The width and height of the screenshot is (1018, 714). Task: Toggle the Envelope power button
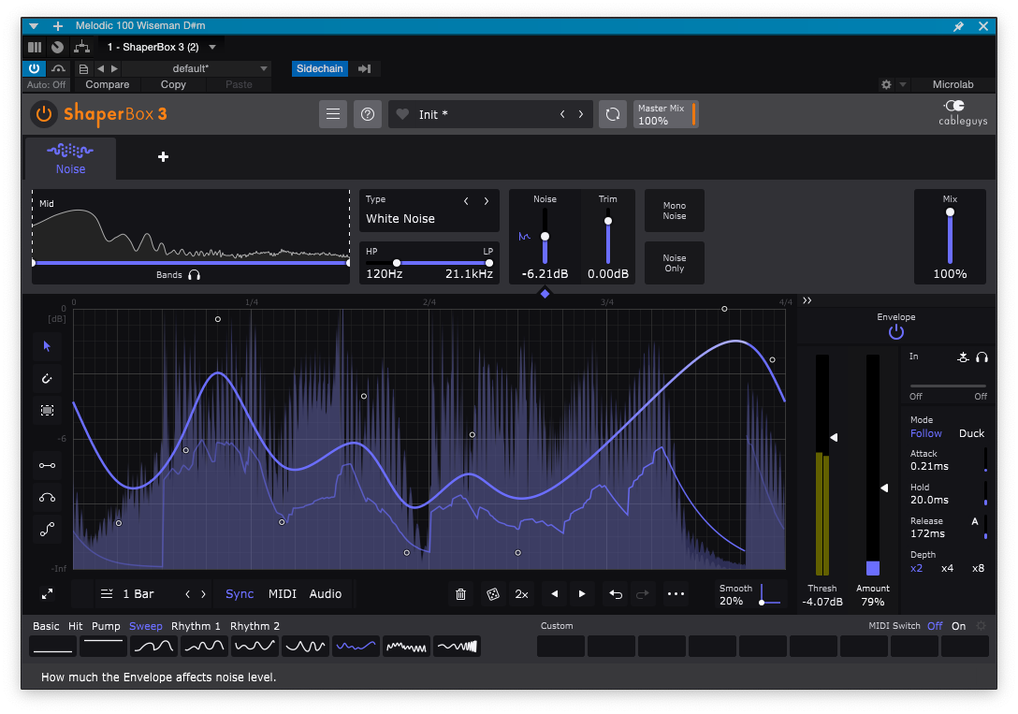tap(896, 332)
